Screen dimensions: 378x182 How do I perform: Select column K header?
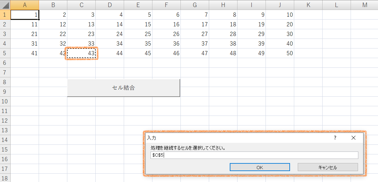click(308, 5)
